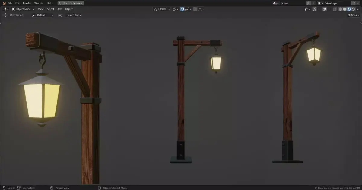Open the viewport View menu
362x190 pixels.
point(41,9)
